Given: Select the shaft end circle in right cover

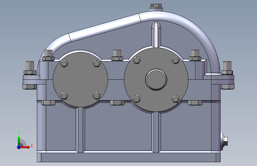Looking at the screenshot, I should [156, 79].
